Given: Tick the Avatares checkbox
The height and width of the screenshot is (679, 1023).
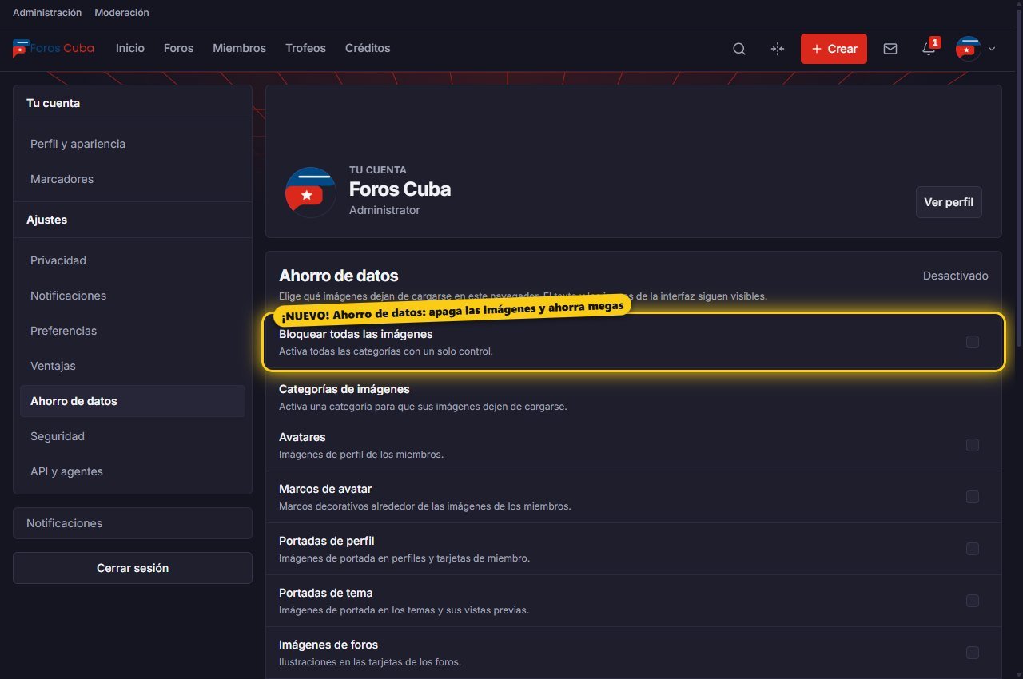Looking at the screenshot, I should point(973,445).
